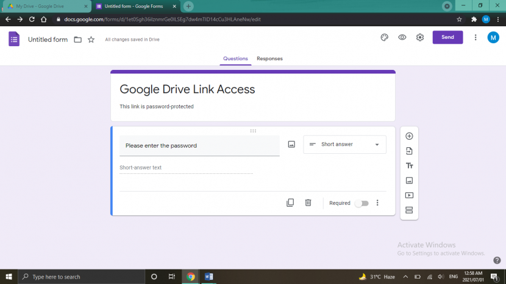Image resolution: width=506 pixels, height=284 pixels.
Task: Open the volume control in tray
Action: click(x=441, y=277)
